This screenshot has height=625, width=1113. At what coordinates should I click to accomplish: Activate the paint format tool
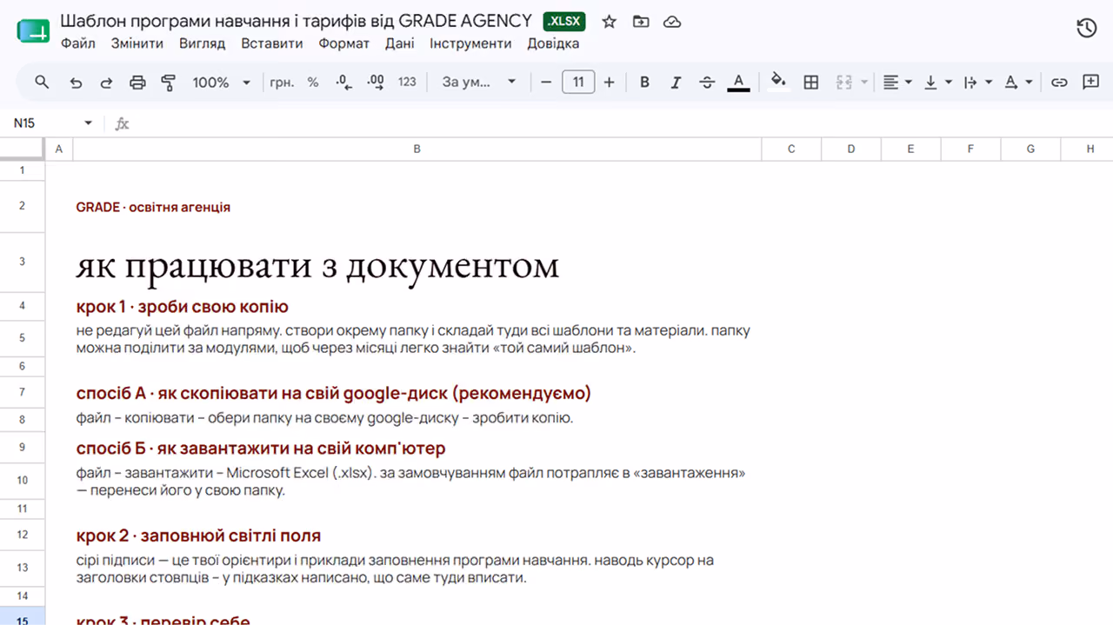169,83
